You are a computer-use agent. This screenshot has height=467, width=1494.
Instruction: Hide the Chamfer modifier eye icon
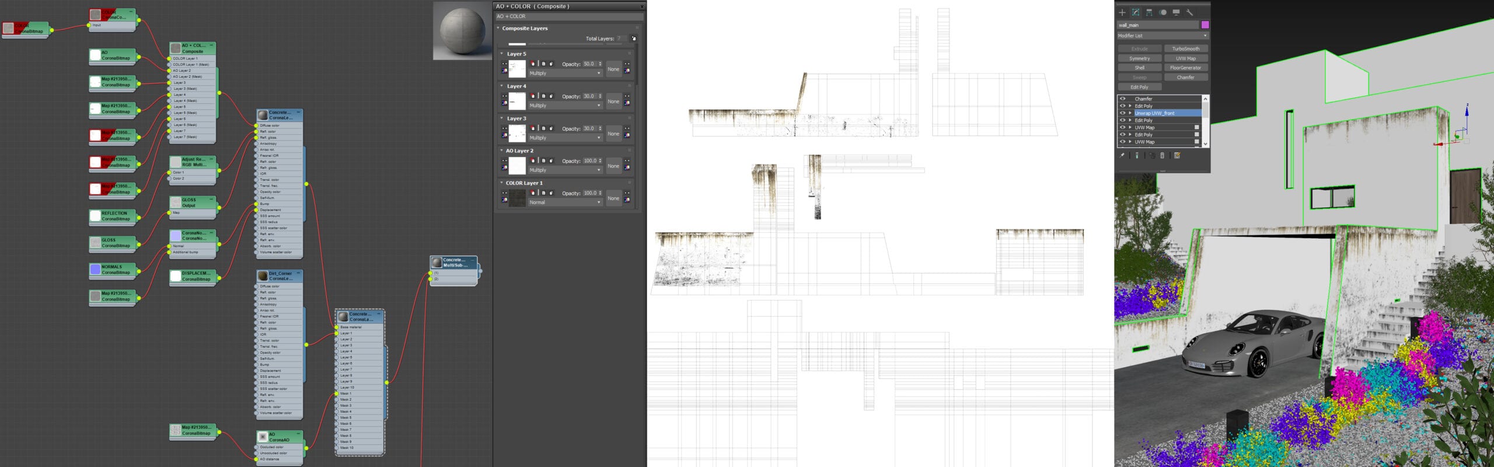tap(1122, 99)
